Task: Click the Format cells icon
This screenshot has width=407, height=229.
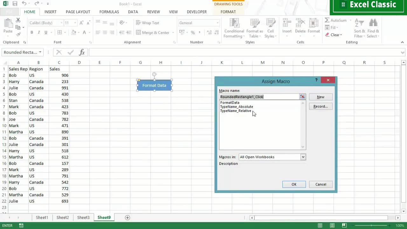Action: pos(314,24)
